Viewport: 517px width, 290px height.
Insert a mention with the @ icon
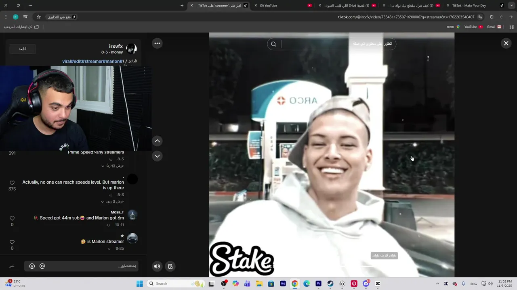coord(42,266)
